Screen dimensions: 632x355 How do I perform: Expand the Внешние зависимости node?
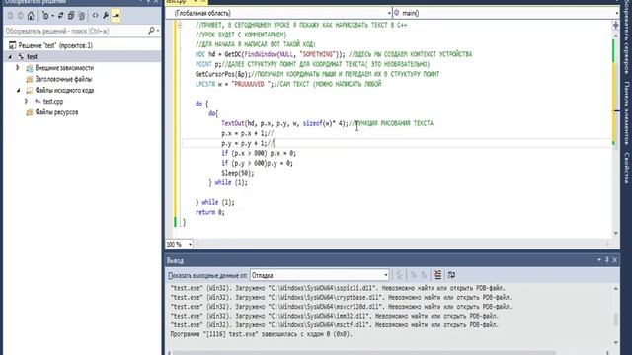(x=18, y=68)
